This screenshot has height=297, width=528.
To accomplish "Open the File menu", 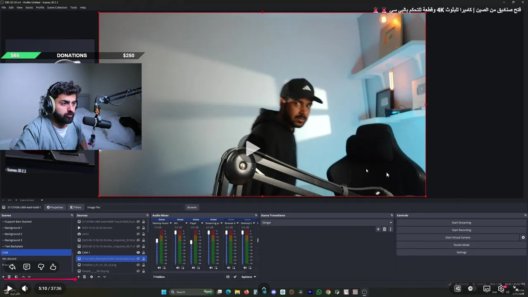I will [x=4, y=7].
